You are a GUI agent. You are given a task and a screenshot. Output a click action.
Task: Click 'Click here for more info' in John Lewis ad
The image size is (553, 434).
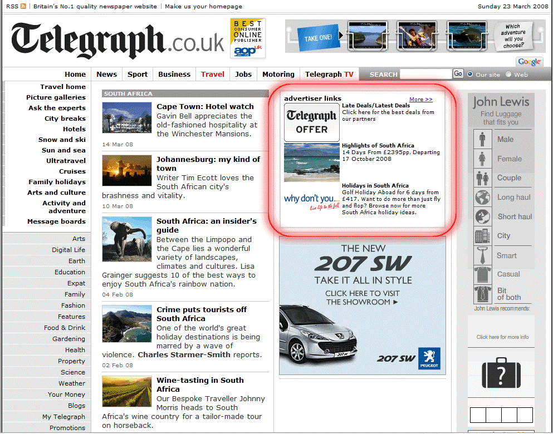(x=502, y=337)
